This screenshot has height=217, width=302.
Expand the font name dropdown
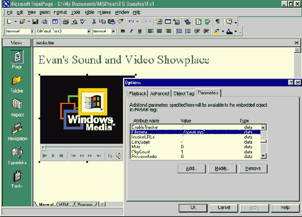click(x=89, y=31)
